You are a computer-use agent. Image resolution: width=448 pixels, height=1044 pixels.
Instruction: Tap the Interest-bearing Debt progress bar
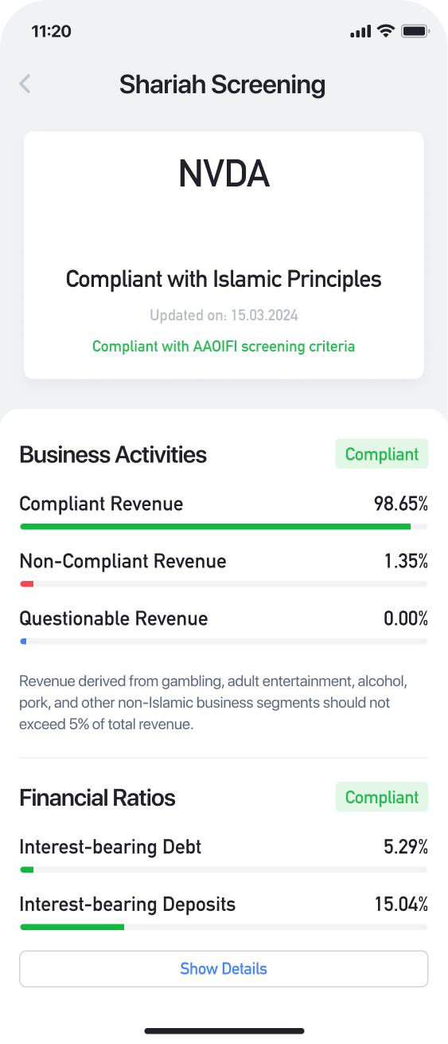pyautogui.click(x=224, y=869)
